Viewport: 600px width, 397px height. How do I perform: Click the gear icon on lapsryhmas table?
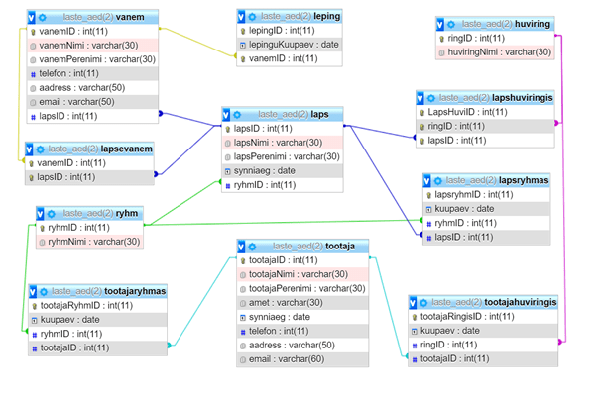pyautogui.click(x=437, y=180)
